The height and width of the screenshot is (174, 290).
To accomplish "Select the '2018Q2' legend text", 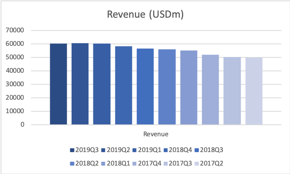I will coord(87,164).
